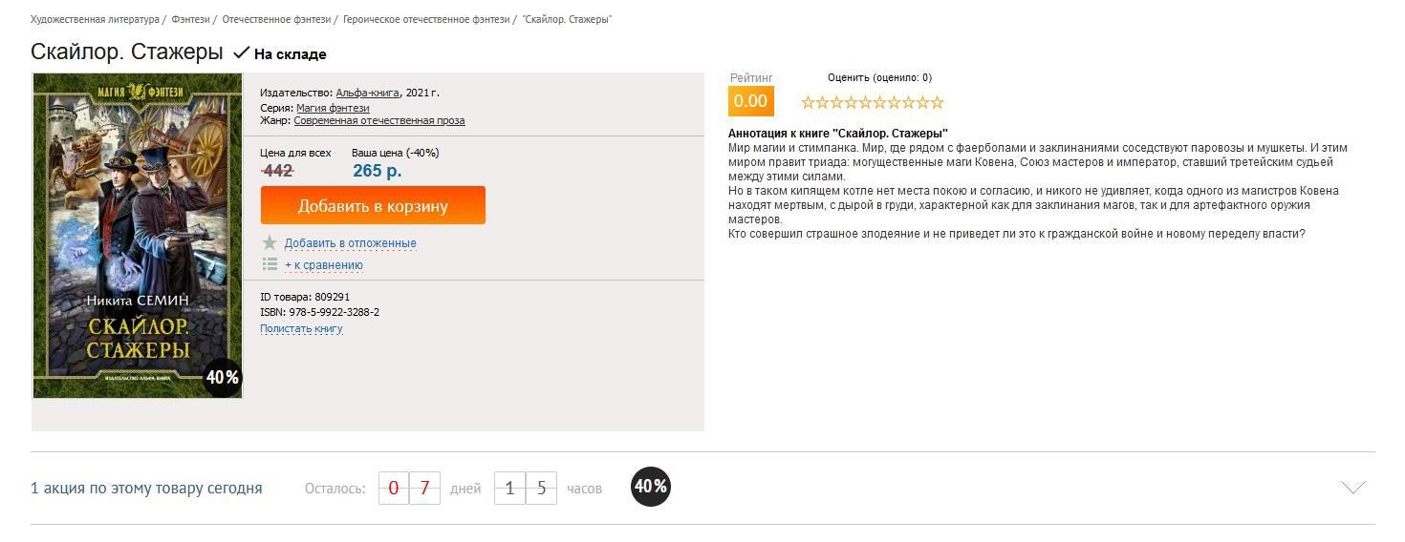1405x542 pixels.
Task: Expand the promotion details chevron
Action: click(x=1352, y=488)
